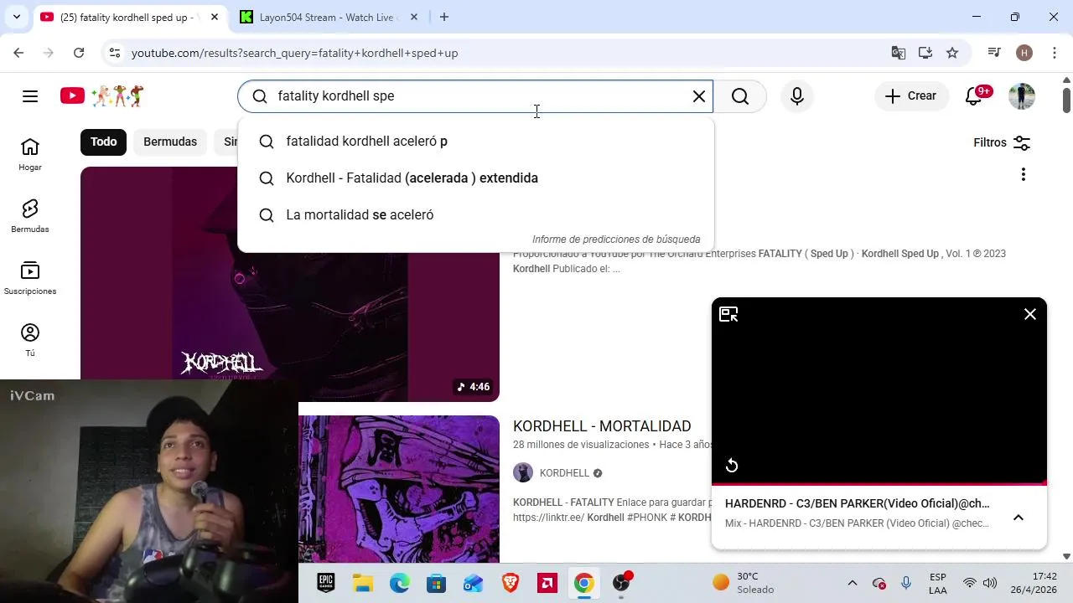Launch Brave browser from the taskbar

[x=511, y=583]
